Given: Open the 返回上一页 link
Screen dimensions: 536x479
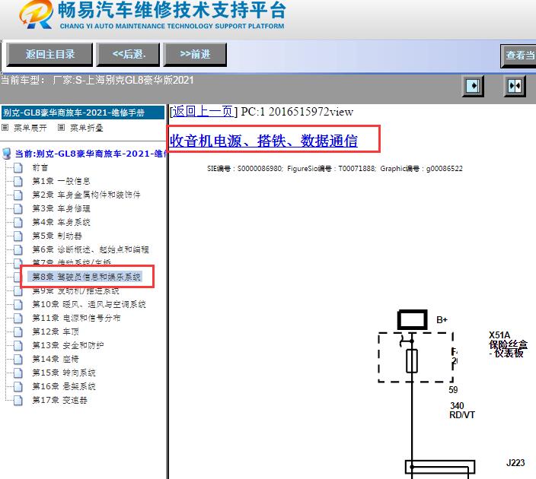Looking at the screenshot, I should 203,111.
